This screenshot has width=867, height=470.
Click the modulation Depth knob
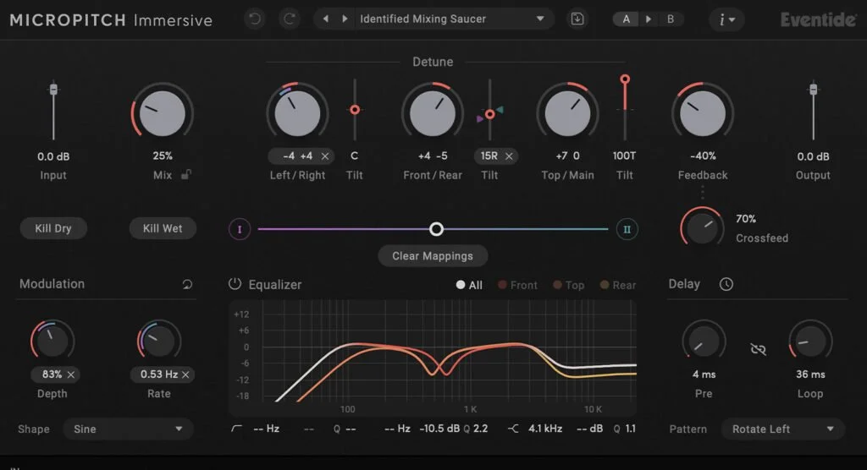coord(52,342)
